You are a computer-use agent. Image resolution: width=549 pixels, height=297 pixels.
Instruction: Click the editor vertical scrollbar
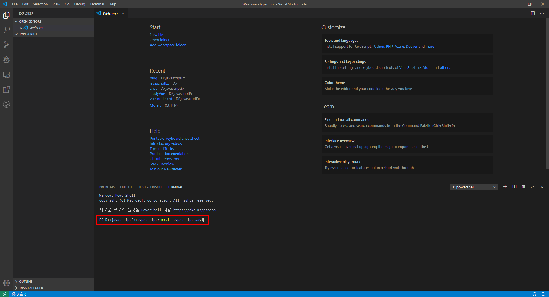click(x=547, y=94)
